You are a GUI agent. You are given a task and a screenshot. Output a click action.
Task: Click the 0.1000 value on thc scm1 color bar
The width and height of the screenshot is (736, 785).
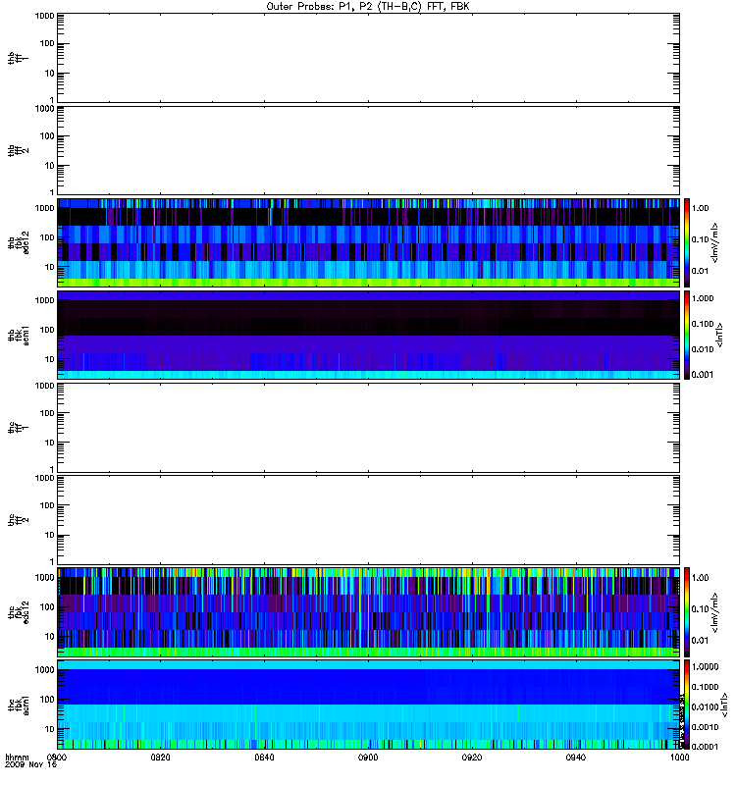coord(705,687)
